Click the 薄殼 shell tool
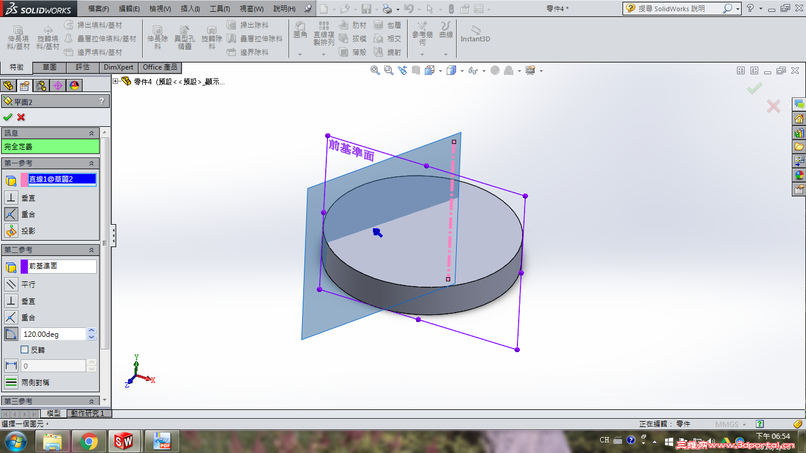 (x=353, y=52)
